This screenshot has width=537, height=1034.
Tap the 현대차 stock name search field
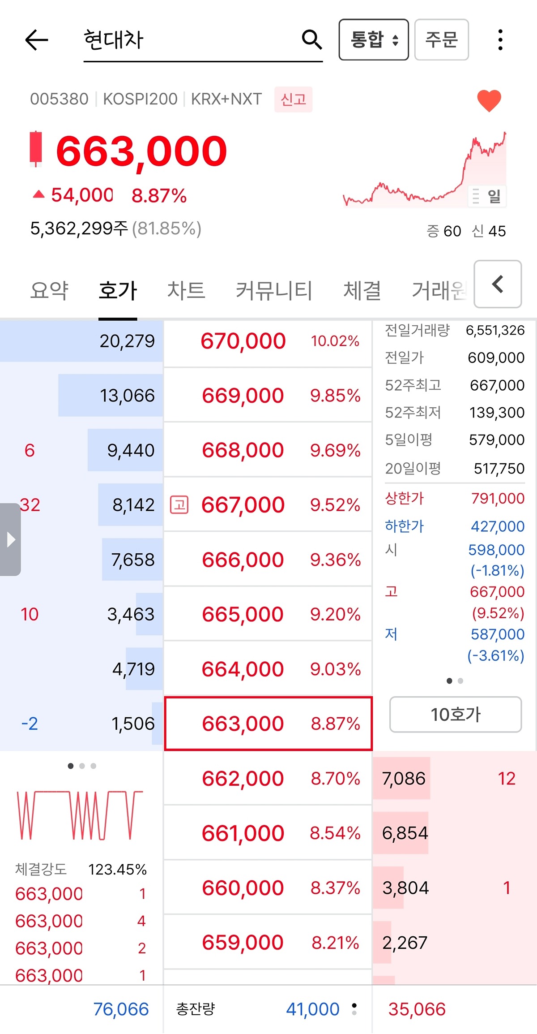pyautogui.click(x=188, y=40)
